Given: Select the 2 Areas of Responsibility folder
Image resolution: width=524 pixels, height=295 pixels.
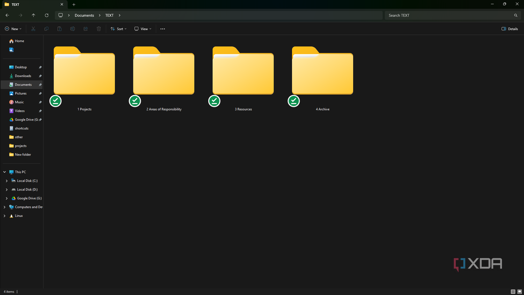Looking at the screenshot, I should click(164, 79).
